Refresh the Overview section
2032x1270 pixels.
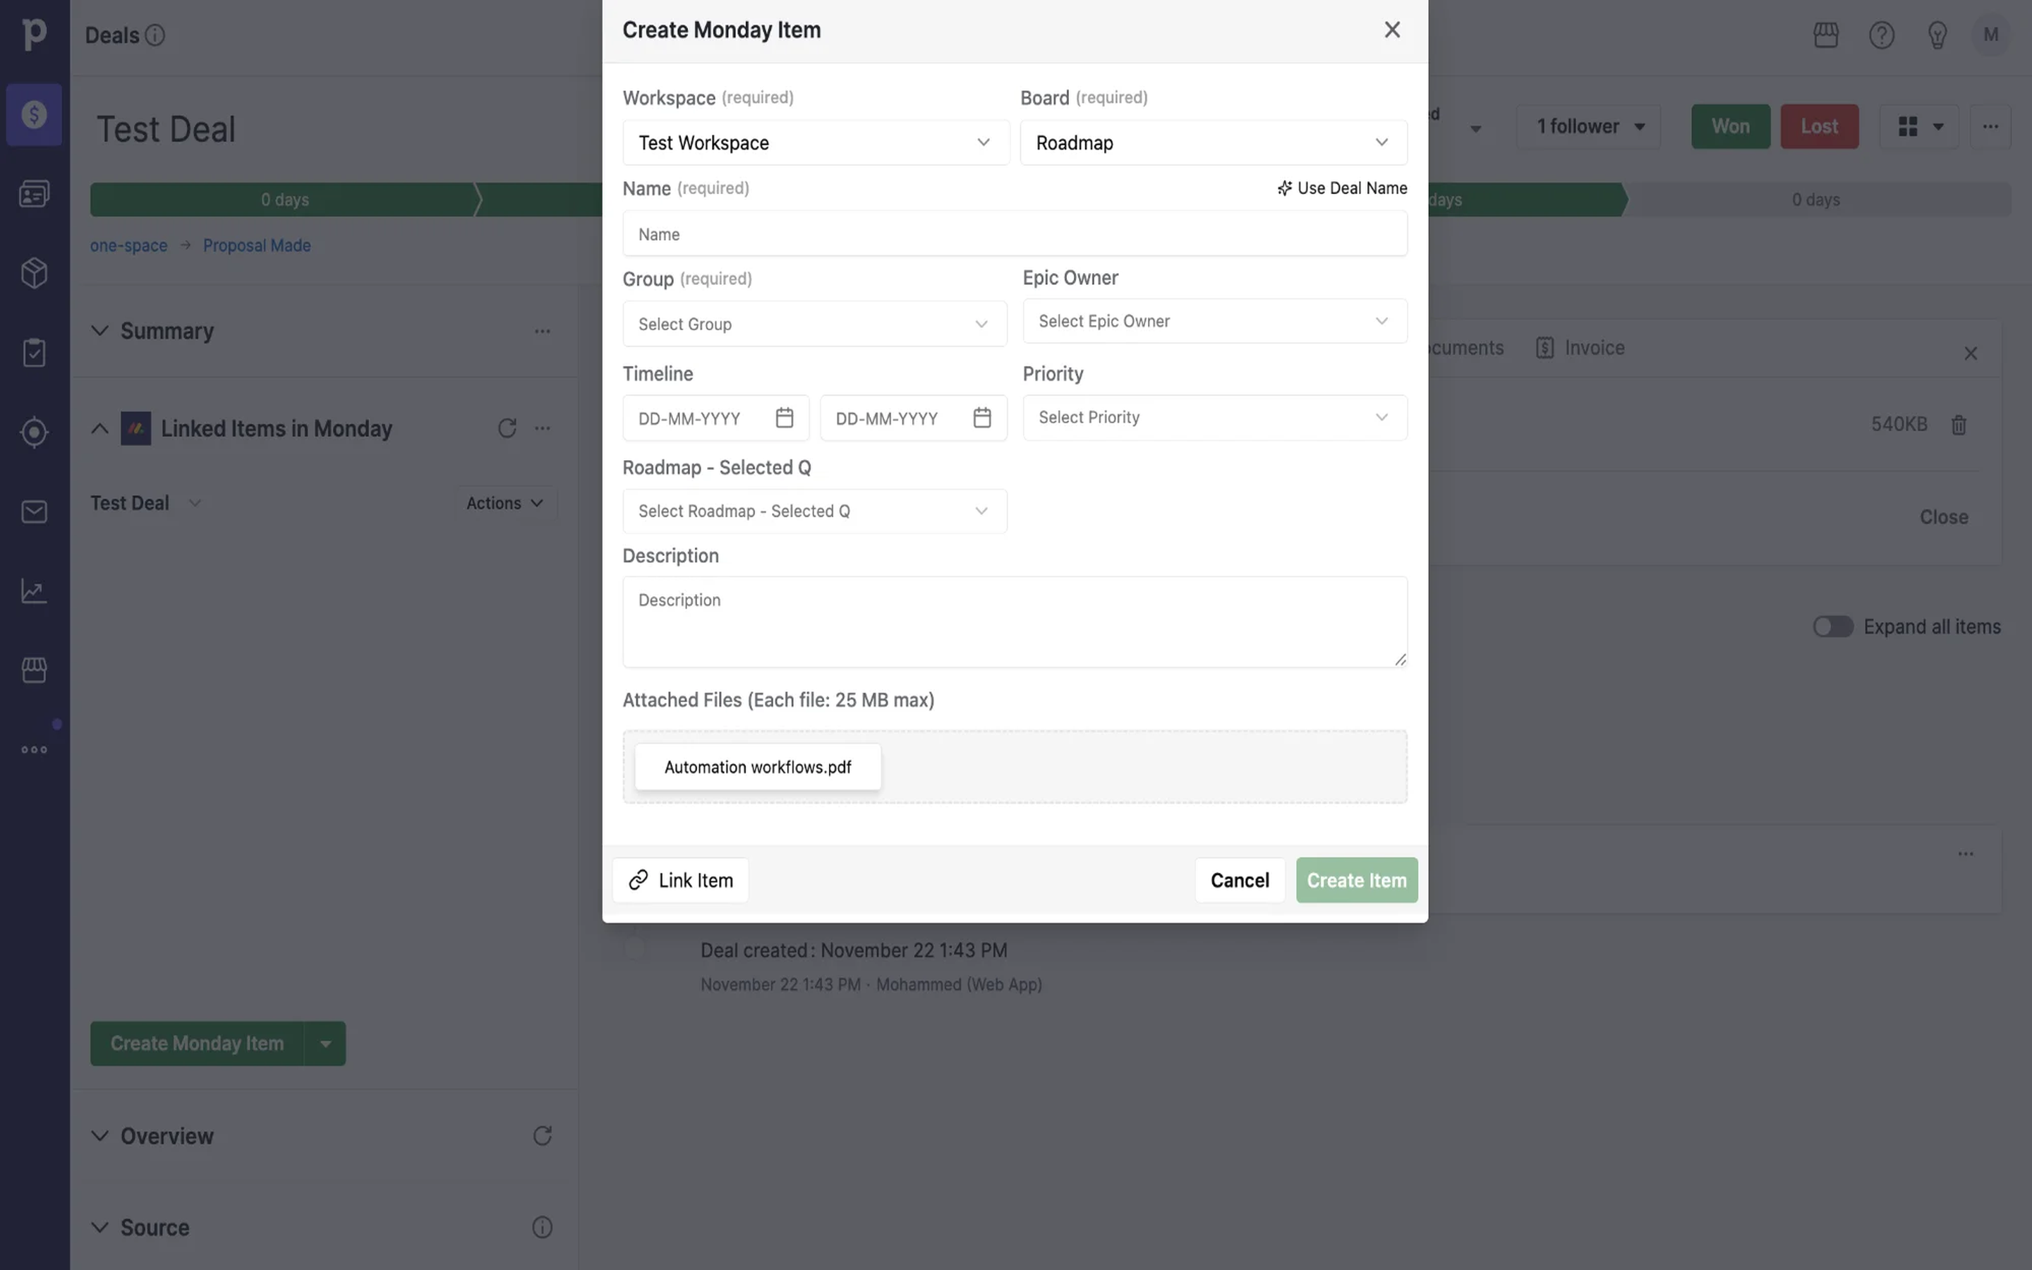tap(543, 1136)
